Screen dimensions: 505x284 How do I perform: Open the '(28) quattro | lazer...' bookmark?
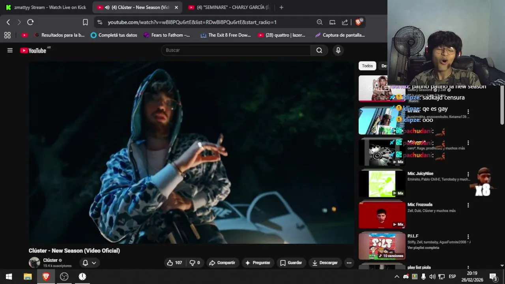(x=282, y=35)
